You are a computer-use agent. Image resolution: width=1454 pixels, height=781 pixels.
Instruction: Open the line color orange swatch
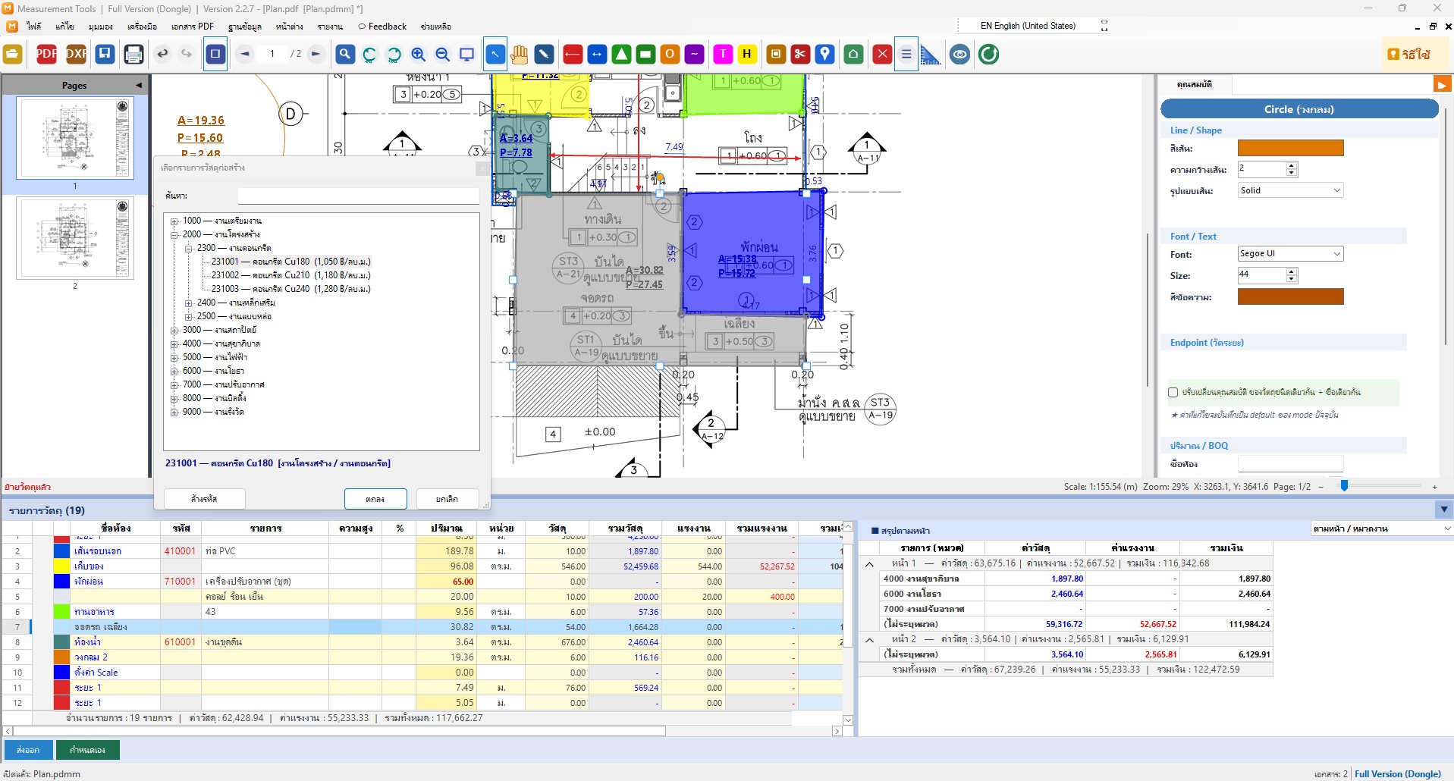[1290, 148]
